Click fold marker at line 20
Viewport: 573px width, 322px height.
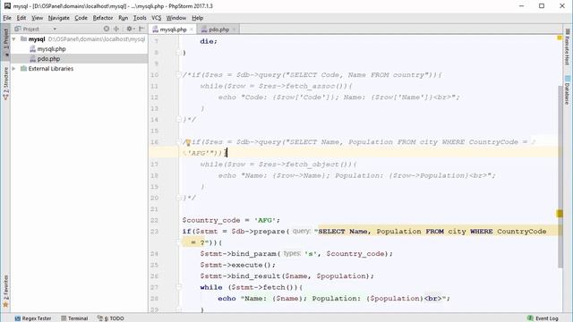(179, 198)
